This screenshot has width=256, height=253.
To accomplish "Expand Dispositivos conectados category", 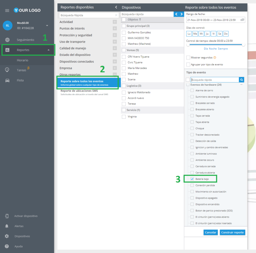I will point(115,61).
